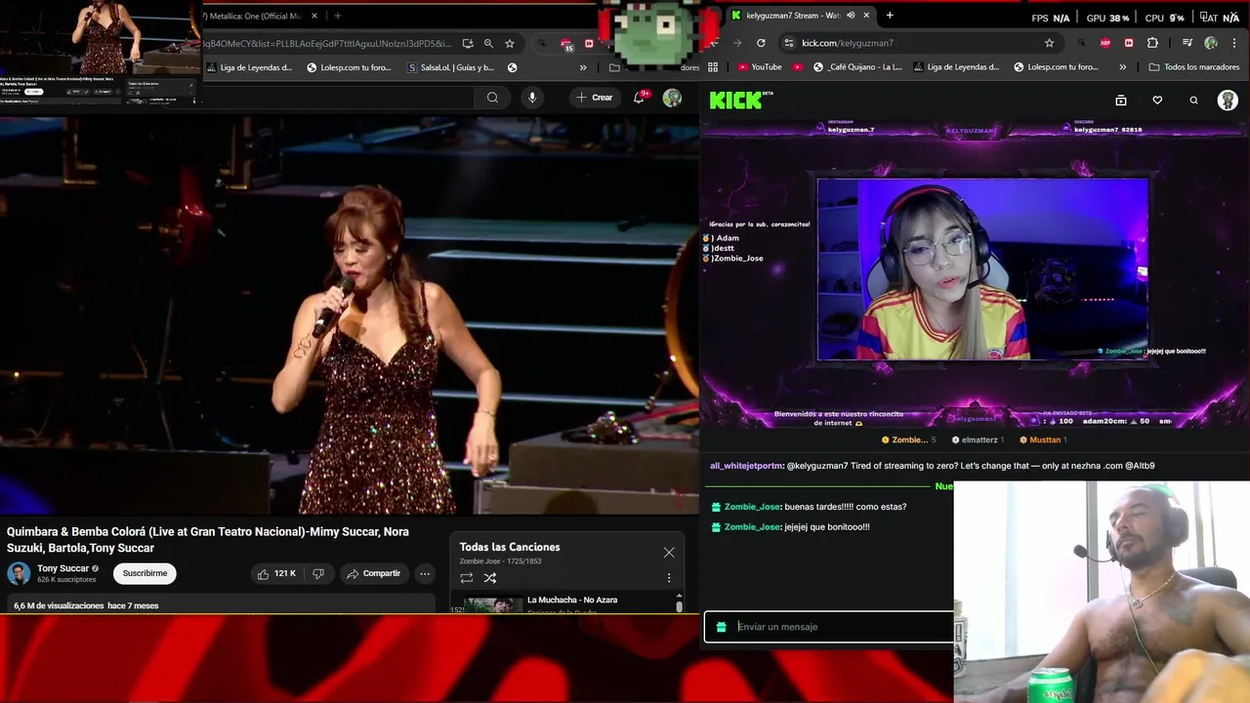Open the Chrome profile avatar in Kick window
The width and height of the screenshot is (1250, 703).
(x=1211, y=43)
